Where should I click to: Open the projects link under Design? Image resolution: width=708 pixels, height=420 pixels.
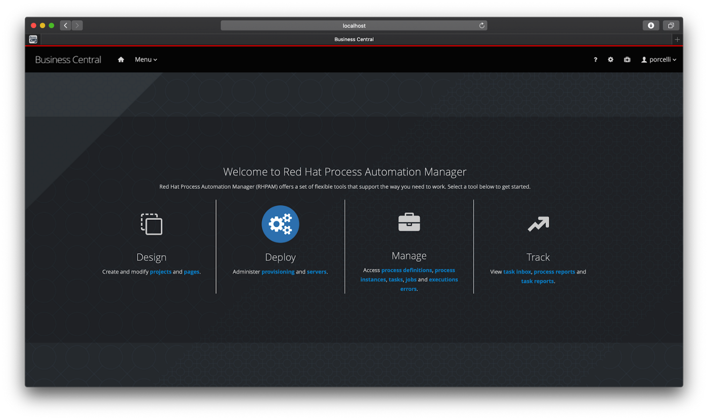tap(160, 272)
